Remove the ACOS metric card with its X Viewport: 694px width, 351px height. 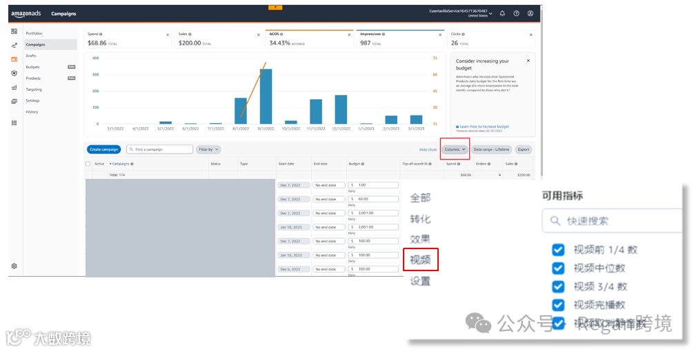pyautogui.click(x=349, y=34)
